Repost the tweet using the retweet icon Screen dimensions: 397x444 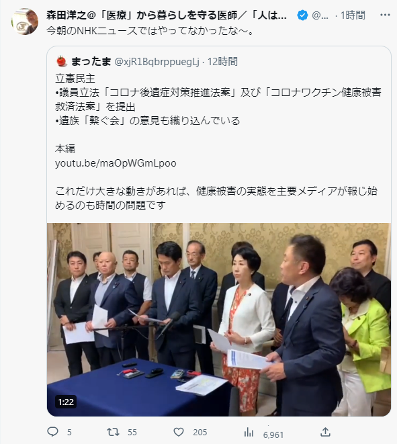point(113,432)
